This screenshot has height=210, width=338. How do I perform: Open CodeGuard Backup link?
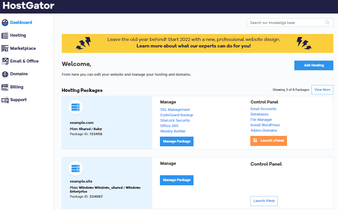coord(177,115)
